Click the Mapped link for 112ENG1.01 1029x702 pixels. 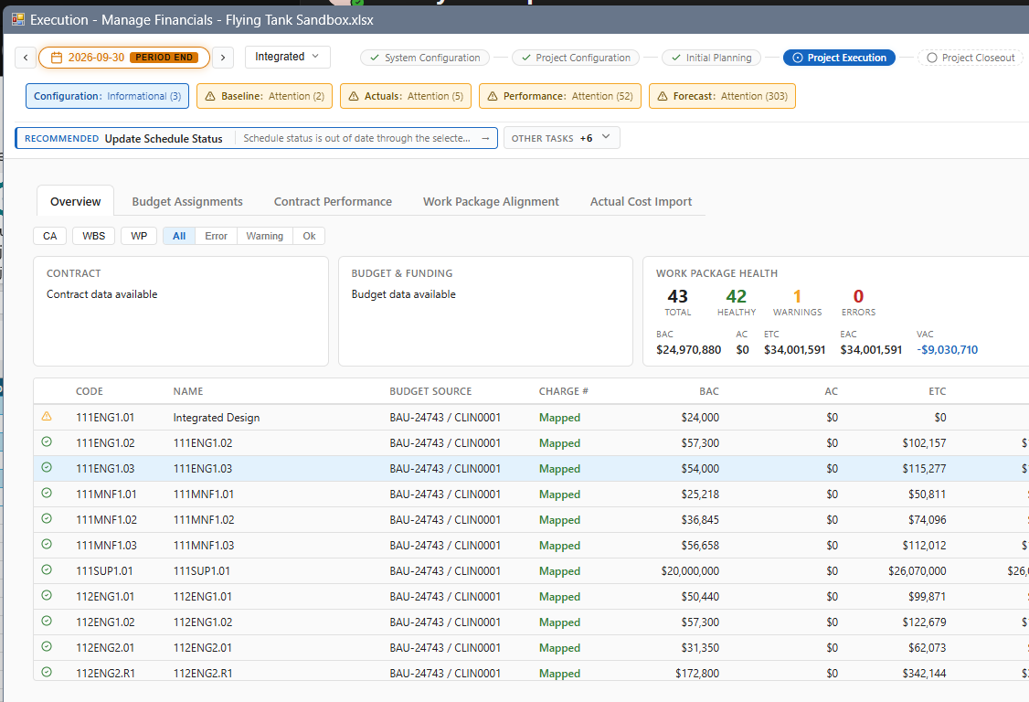click(560, 597)
